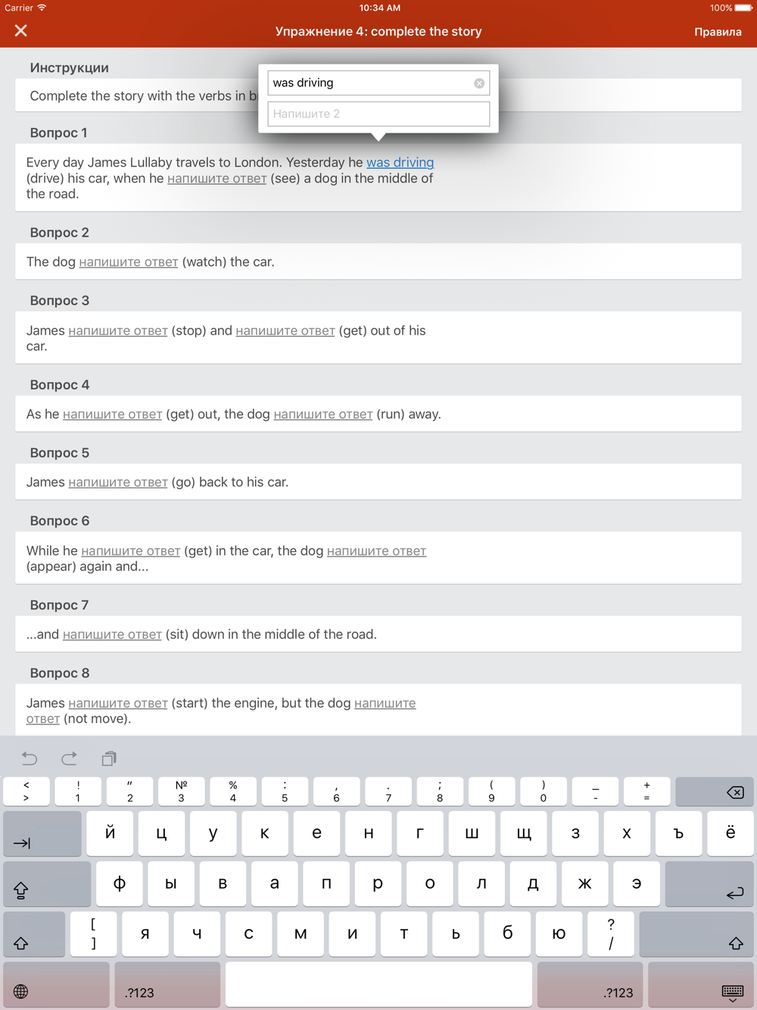Tap the clipboard paste icon on keyboard

[x=109, y=758]
